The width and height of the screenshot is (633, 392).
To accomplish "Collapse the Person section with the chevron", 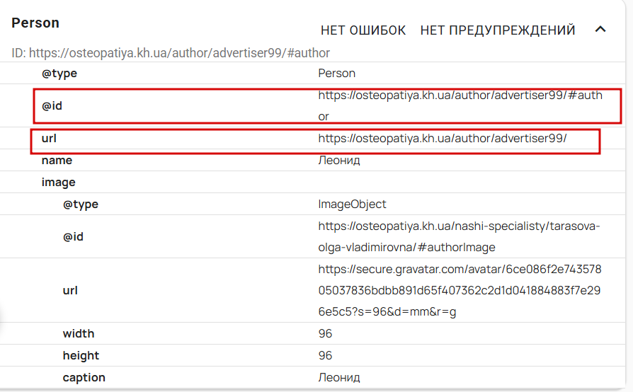I will click(x=600, y=30).
